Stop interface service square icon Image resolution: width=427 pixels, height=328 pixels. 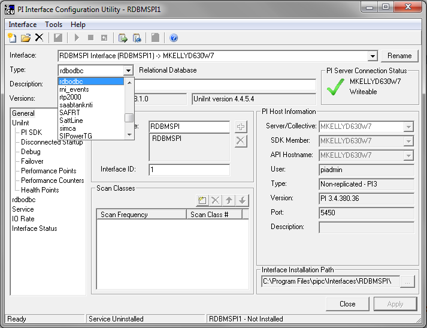tap(90, 38)
